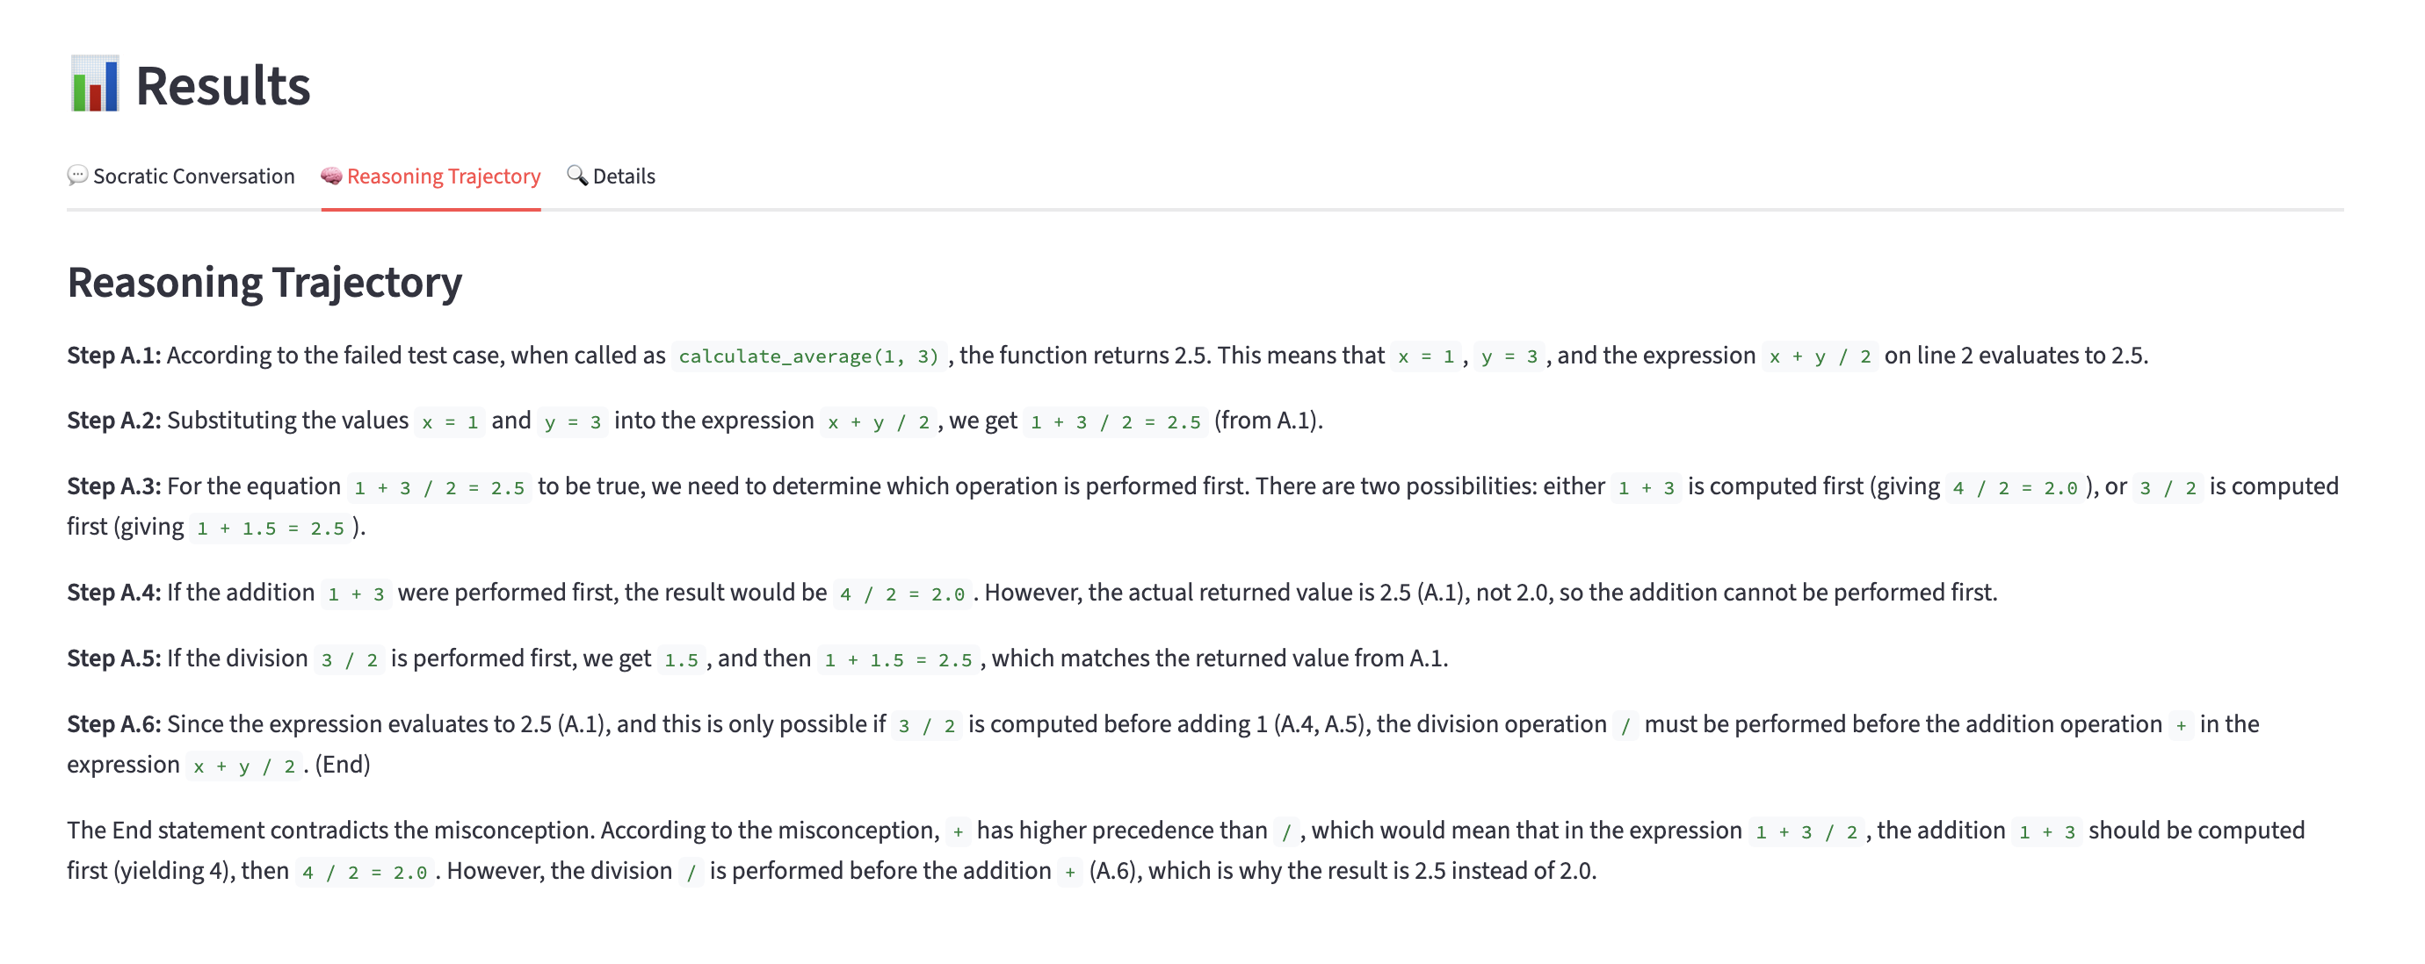Click the 1 + 3 / 2 = 2.5 code in Step A.2

pyautogui.click(x=1116, y=422)
